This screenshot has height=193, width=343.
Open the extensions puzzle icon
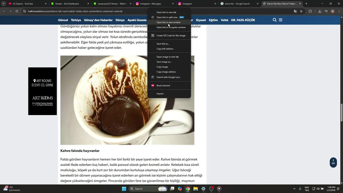click(310, 11)
